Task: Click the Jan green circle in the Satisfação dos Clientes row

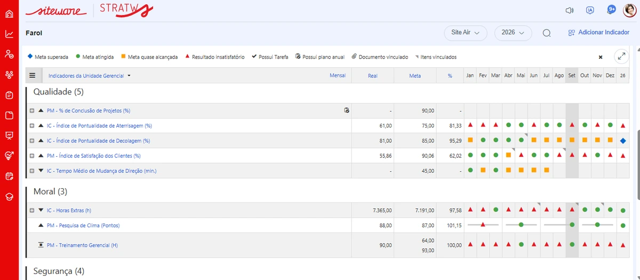Action: pyautogui.click(x=470, y=155)
